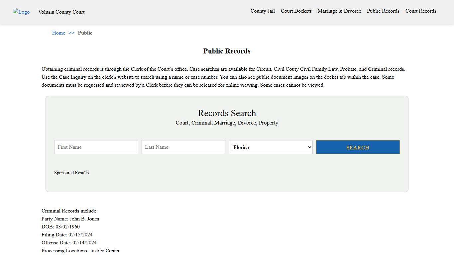Select the Court Records navigation link
This screenshot has width=454, height=255.
420,11
